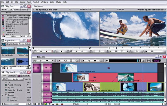
Task: Click the timeline zoom down-arrow button
Action: [49, 104]
